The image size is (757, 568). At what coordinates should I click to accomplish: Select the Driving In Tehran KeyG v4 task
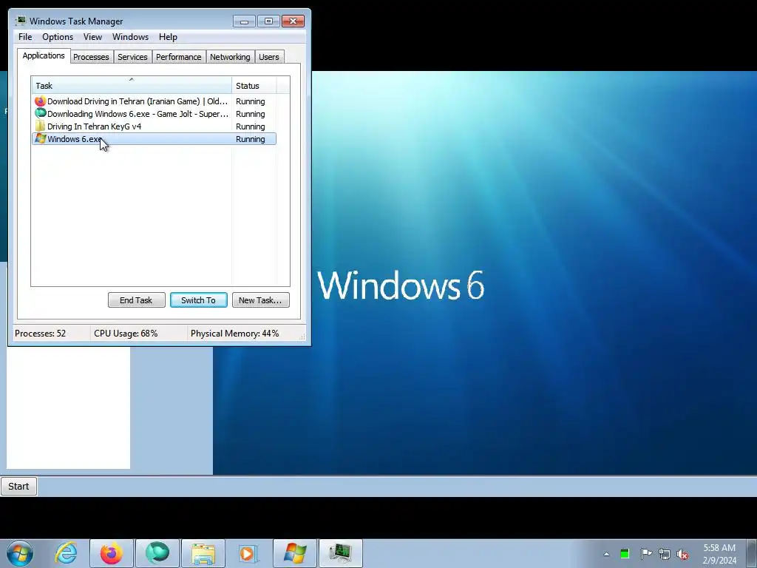coord(154,126)
